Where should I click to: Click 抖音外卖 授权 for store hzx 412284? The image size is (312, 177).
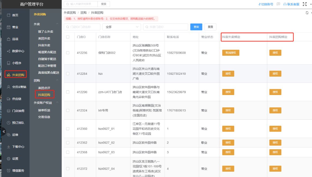click(x=228, y=74)
